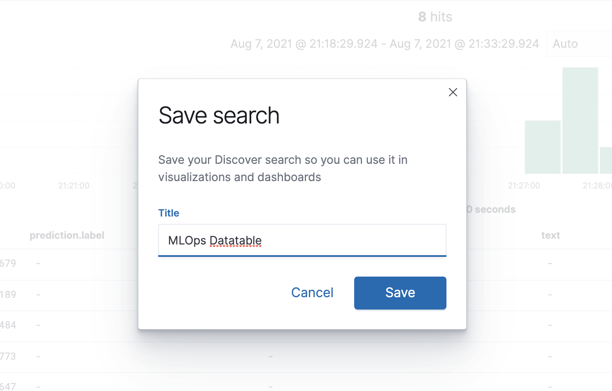Cancel saving the search
The height and width of the screenshot is (391, 612).
[312, 293]
